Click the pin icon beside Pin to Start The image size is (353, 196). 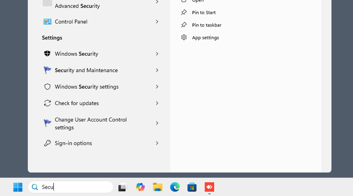coord(184,12)
